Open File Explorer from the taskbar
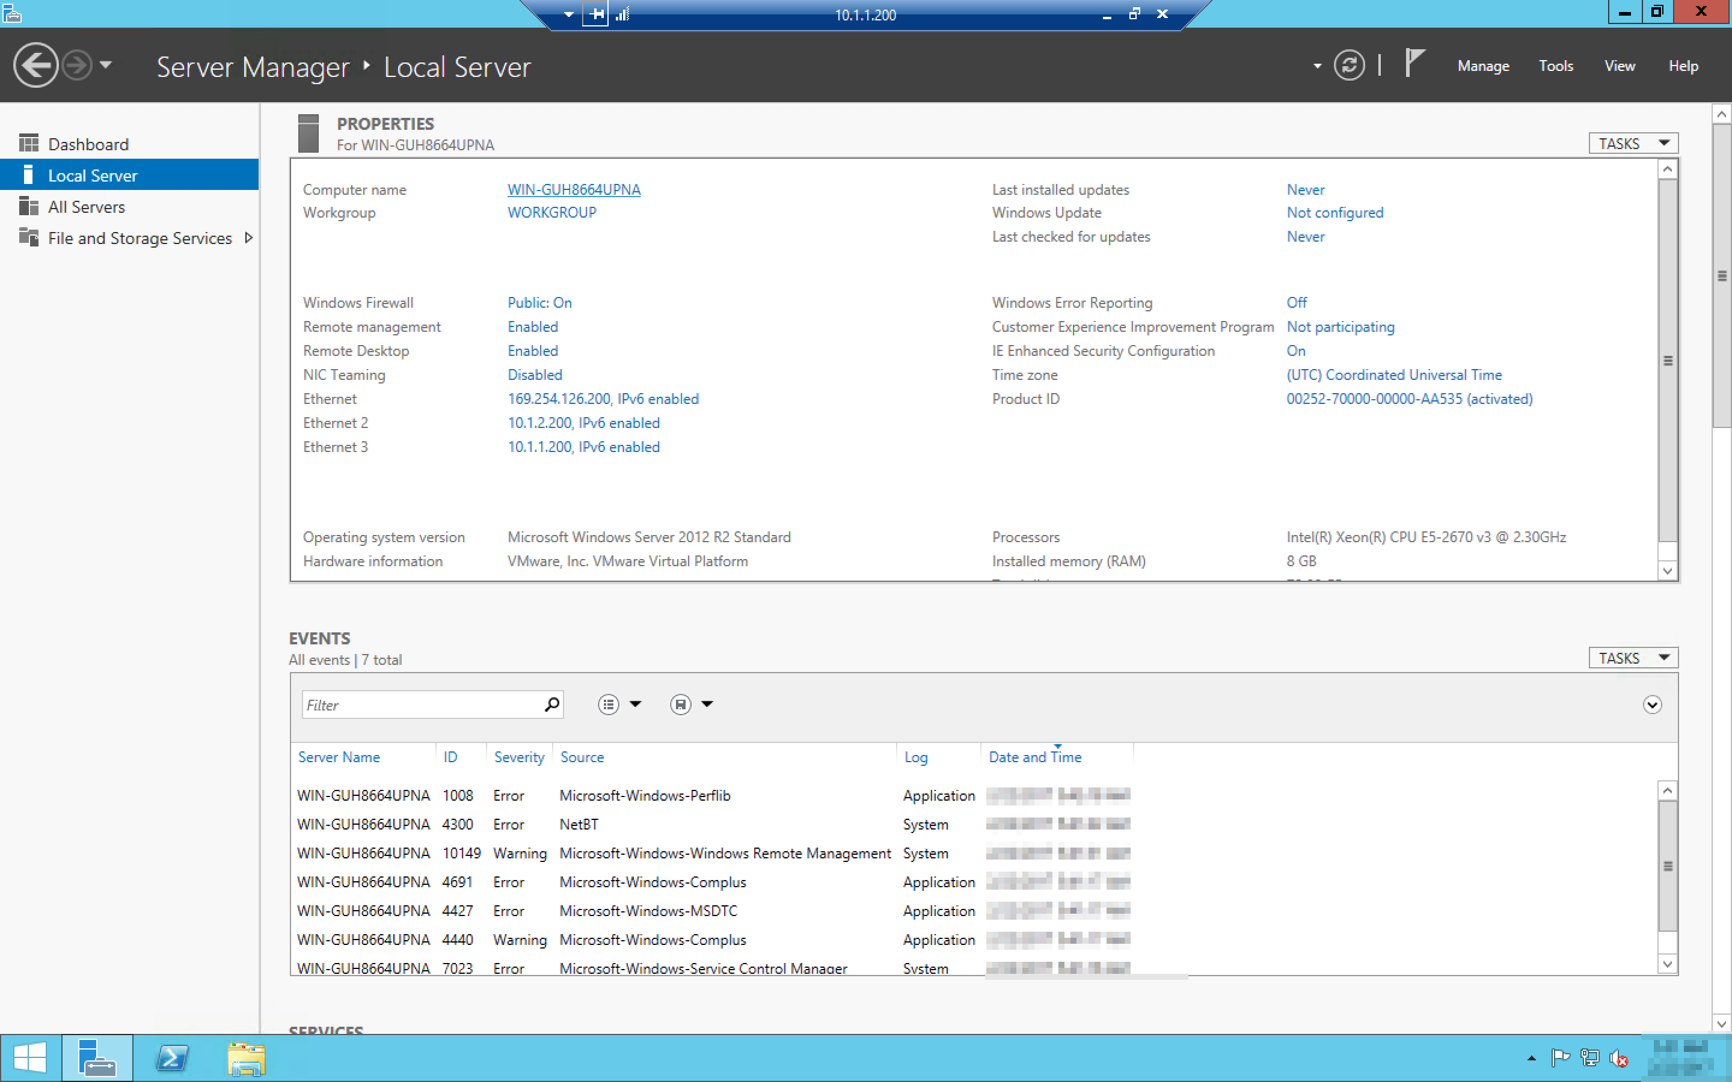 click(246, 1058)
